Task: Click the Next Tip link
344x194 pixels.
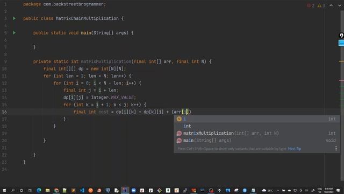Action: pyautogui.click(x=295, y=149)
